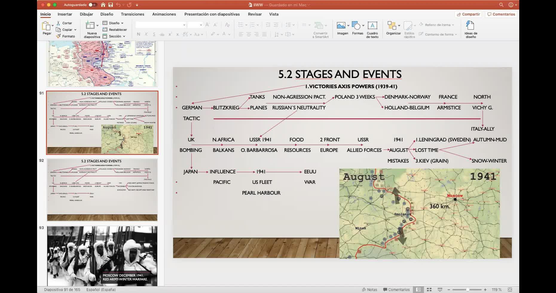Toggle normal view in status bar
Viewport: 556px width, 293px height.
tap(418, 289)
